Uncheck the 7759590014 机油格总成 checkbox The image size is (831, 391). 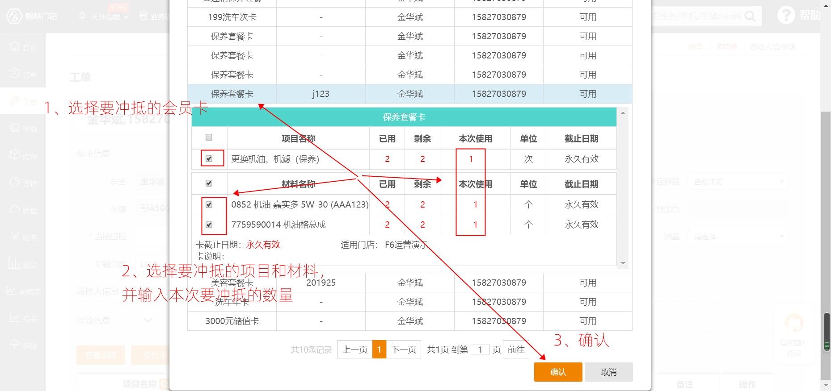click(x=209, y=225)
